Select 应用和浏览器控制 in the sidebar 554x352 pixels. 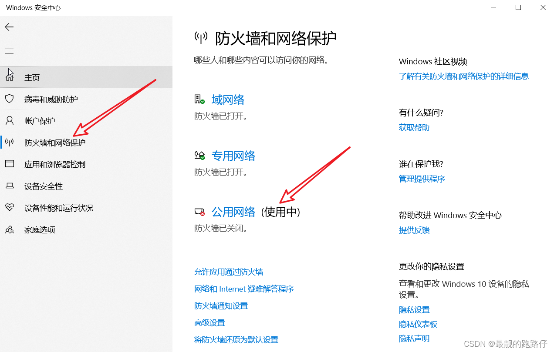86,164
